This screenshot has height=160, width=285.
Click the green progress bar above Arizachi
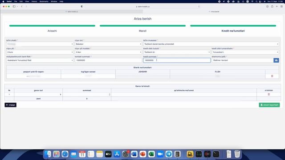[x=52, y=26]
